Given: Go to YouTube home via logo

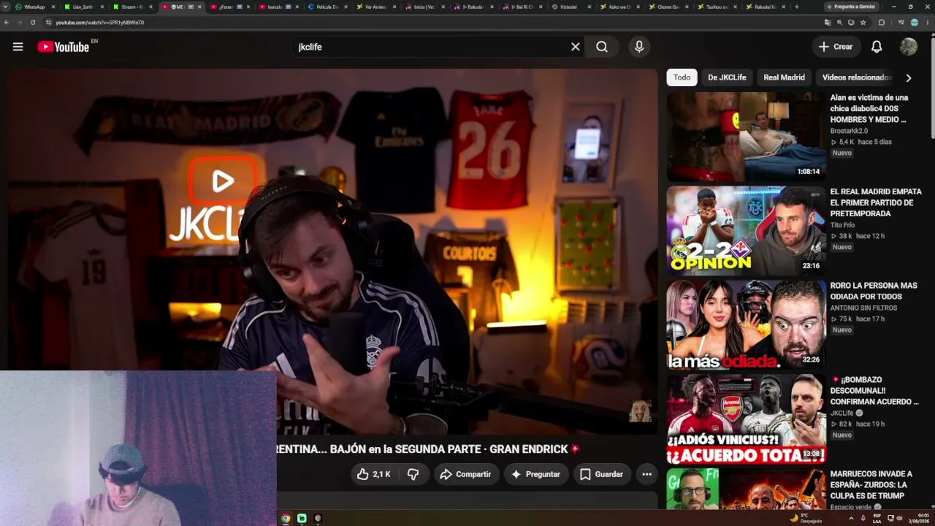Looking at the screenshot, I should pyautogui.click(x=64, y=47).
